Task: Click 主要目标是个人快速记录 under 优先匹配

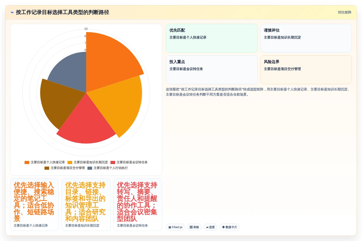Action: point(188,38)
